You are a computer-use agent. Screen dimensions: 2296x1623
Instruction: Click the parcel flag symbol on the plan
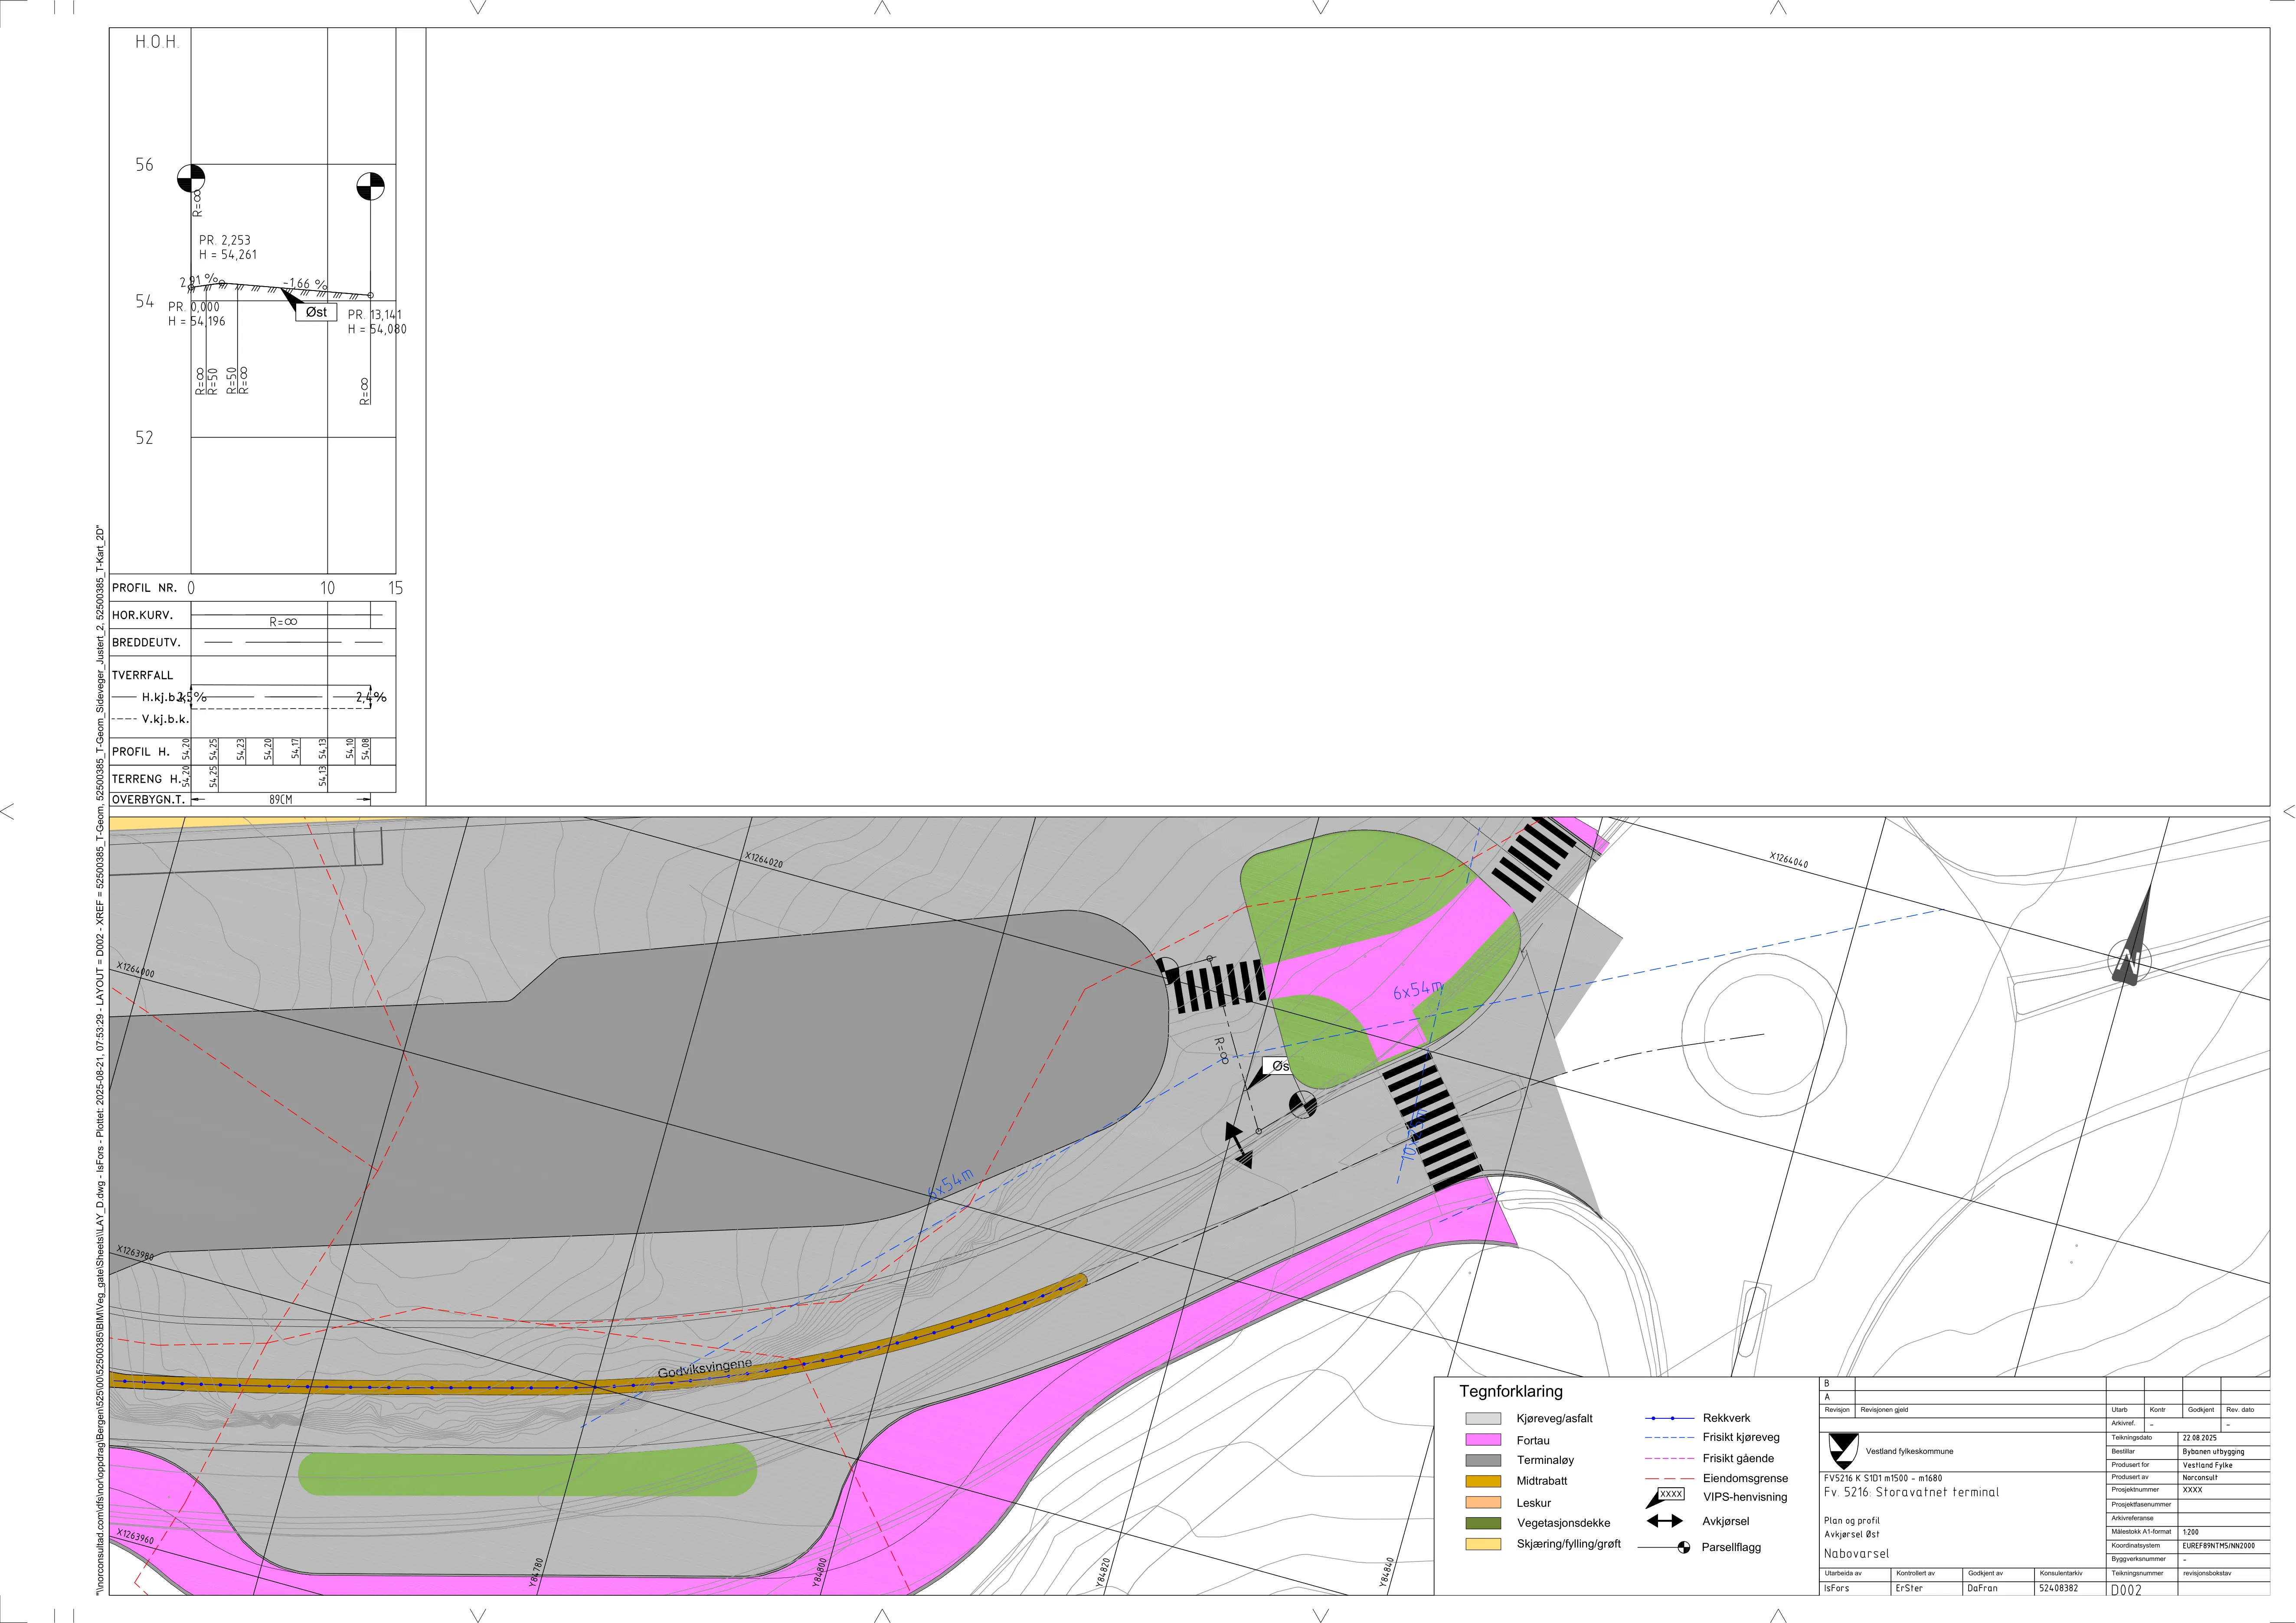(x=1302, y=1105)
